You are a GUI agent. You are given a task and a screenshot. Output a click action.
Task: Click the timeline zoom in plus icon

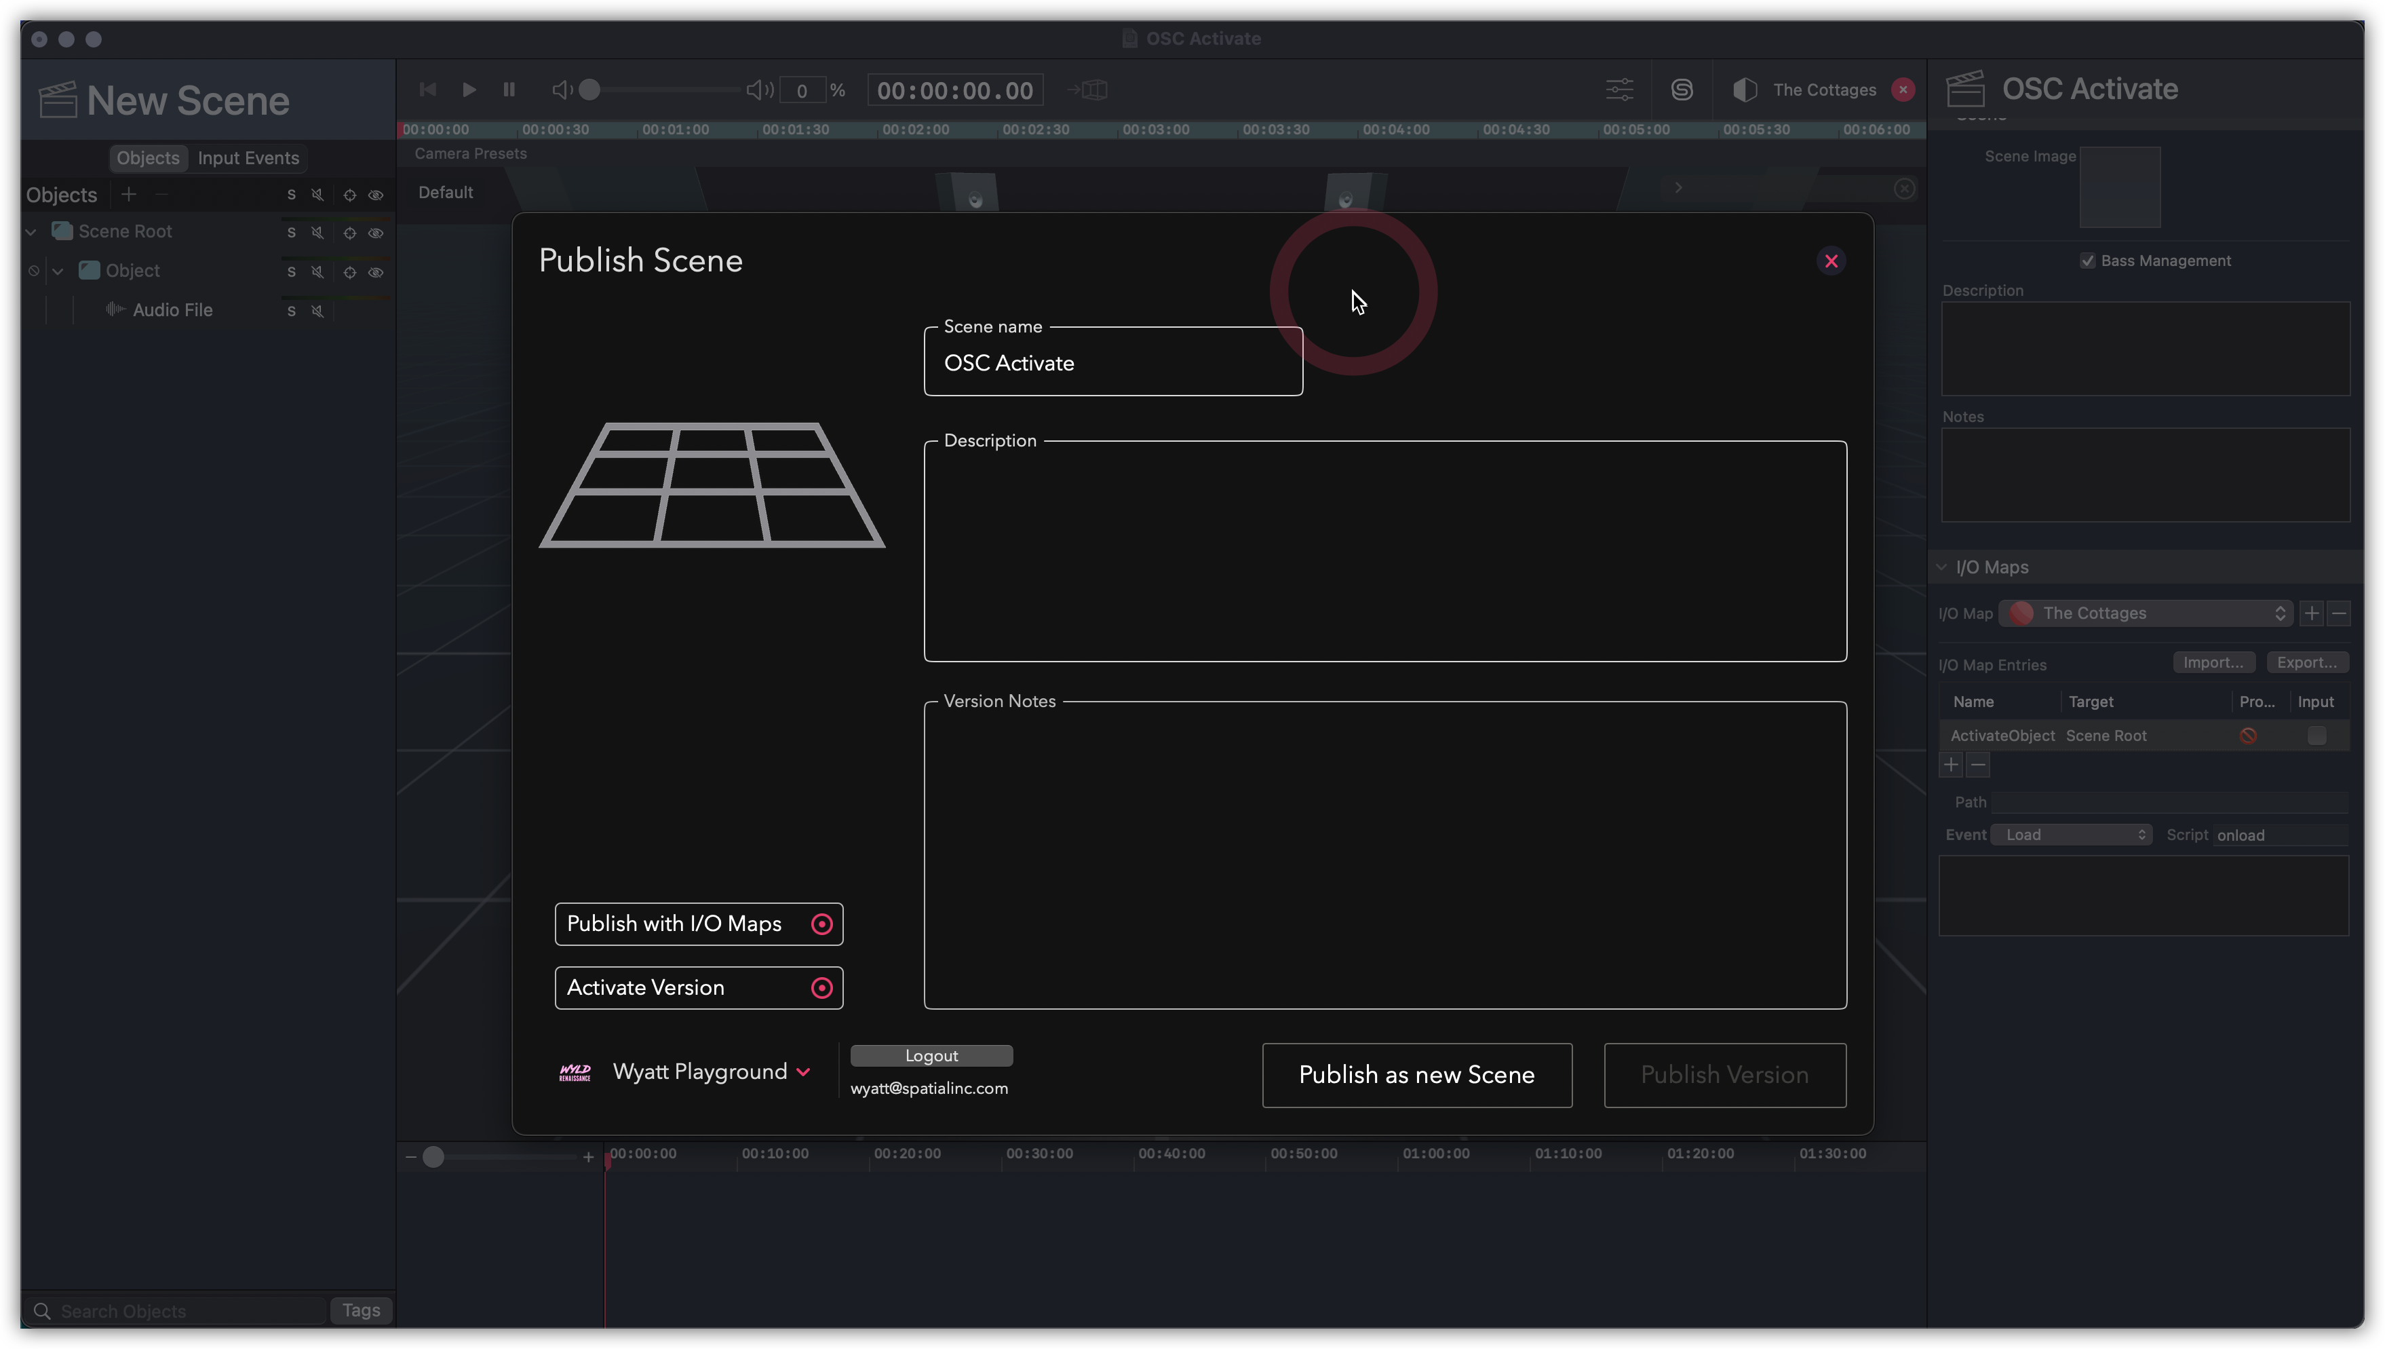(x=587, y=1157)
